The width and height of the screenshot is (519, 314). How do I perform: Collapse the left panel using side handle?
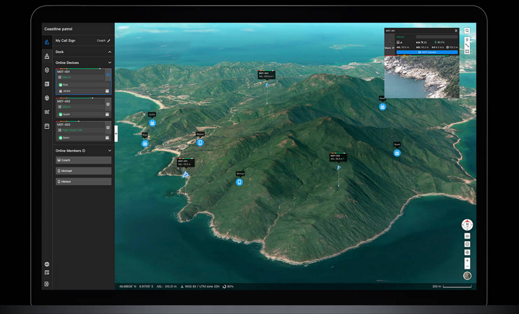tap(116, 134)
